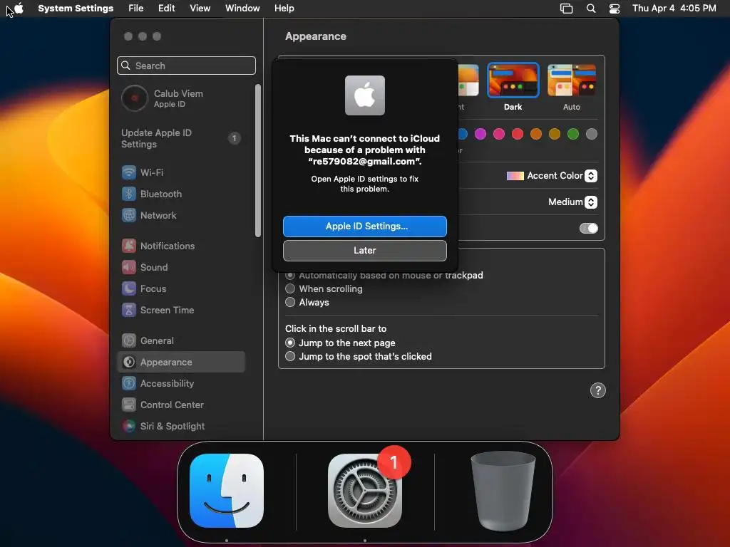Open the System Settings menu
This screenshot has height=547, width=730.
click(x=76, y=9)
